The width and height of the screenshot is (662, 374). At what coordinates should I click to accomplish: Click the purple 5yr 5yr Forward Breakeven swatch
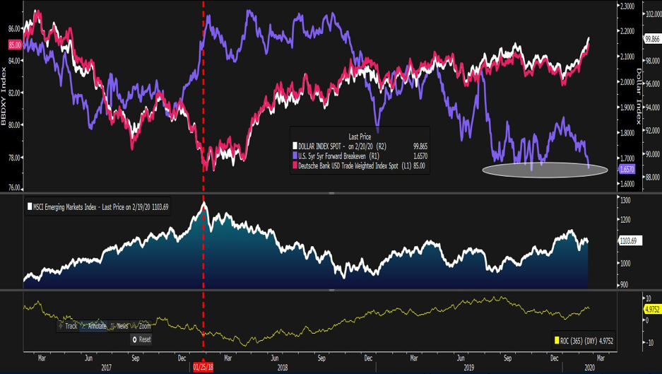click(295, 156)
